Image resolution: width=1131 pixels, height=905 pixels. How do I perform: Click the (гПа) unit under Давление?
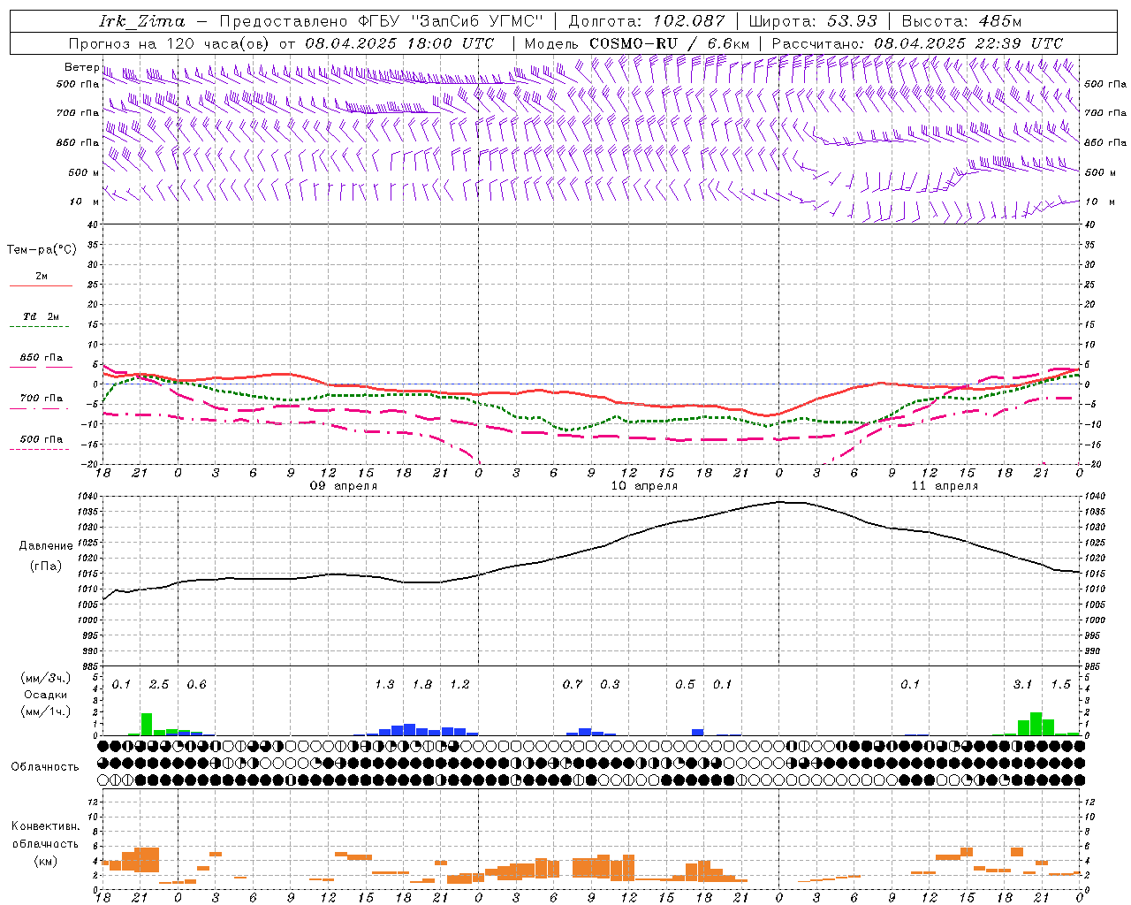point(46,567)
